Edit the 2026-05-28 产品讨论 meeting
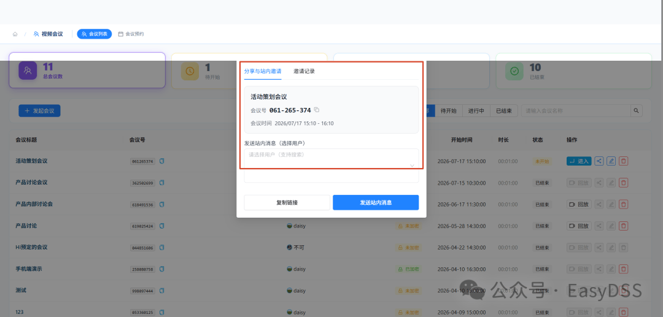This screenshot has height=317, width=663. click(611, 226)
